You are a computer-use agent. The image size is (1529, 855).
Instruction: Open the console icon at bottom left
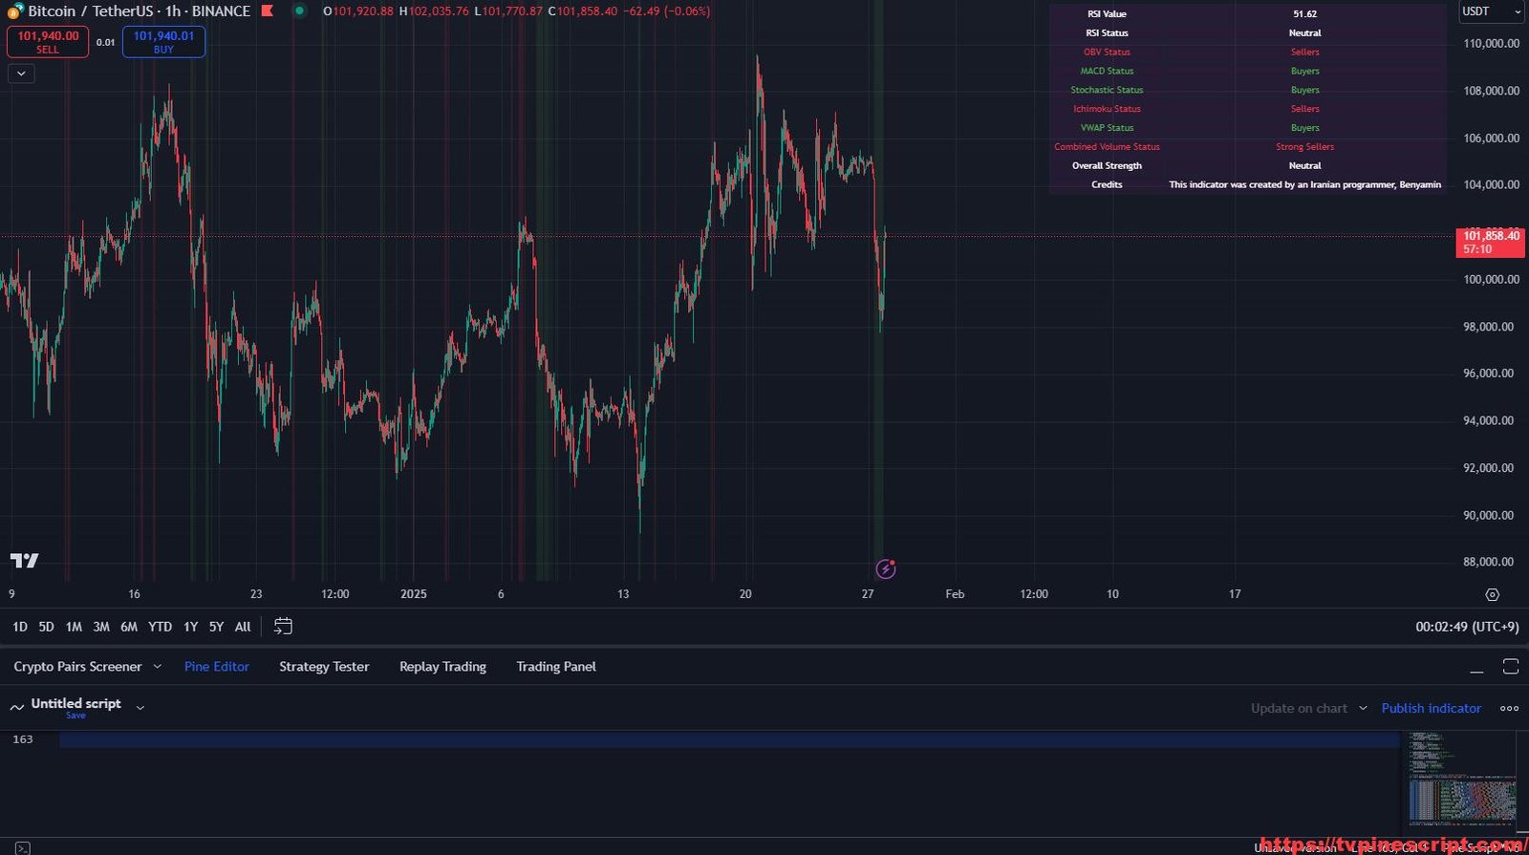click(22, 847)
